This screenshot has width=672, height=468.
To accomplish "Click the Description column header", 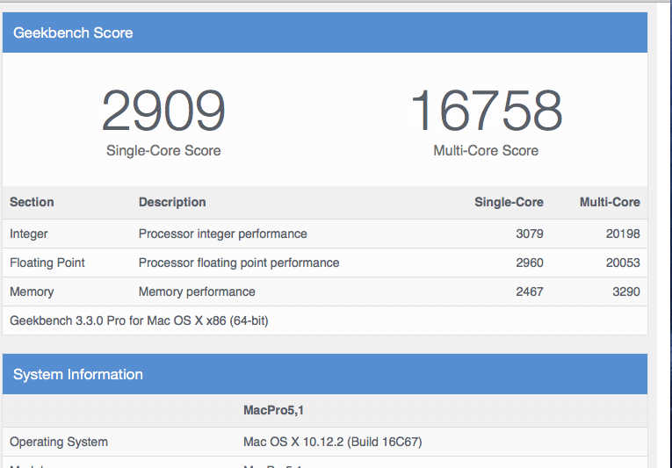I will tap(172, 202).
